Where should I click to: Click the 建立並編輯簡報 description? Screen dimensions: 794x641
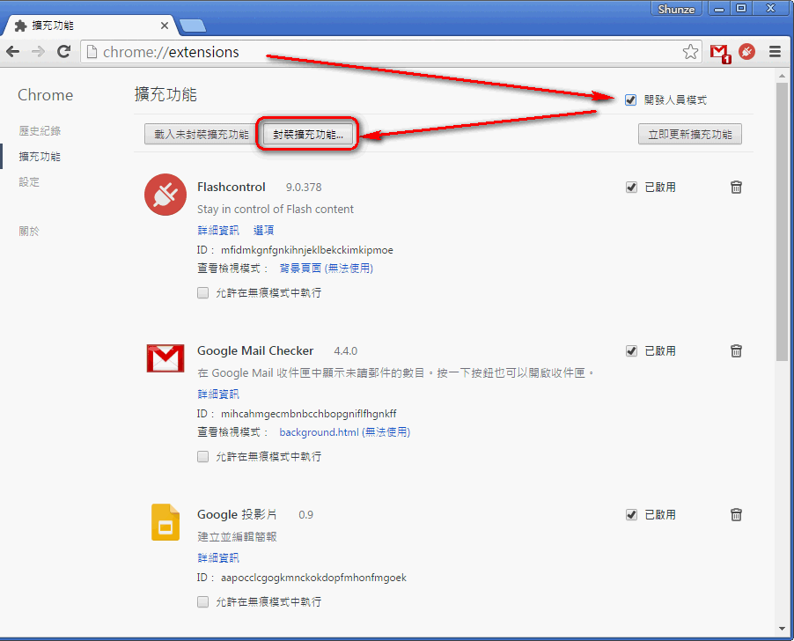click(x=237, y=537)
